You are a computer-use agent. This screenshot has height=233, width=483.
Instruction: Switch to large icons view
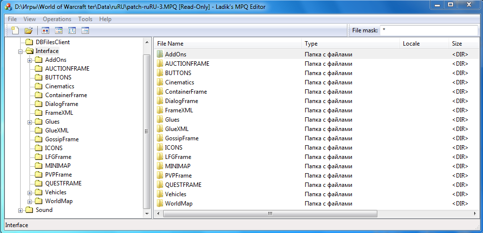tap(45, 30)
